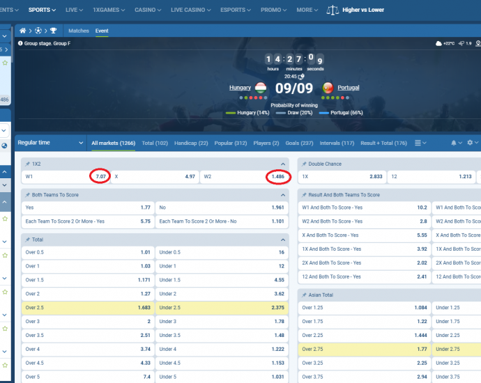Bet on W2 at odds 1.486
The image size is (481, 383).
(244, 177)
